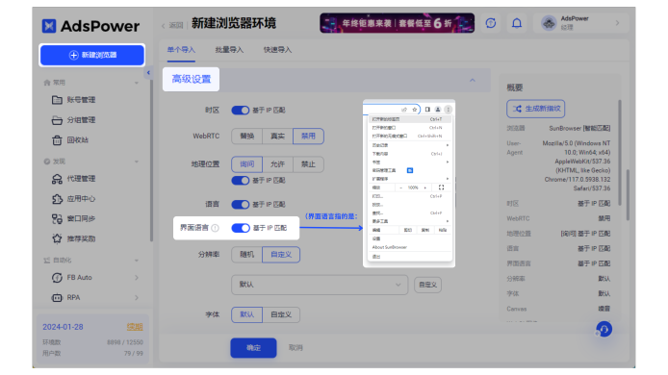Set WebRTC to 真实
This screenshot has height=375, width=668.
coord(278,137)
